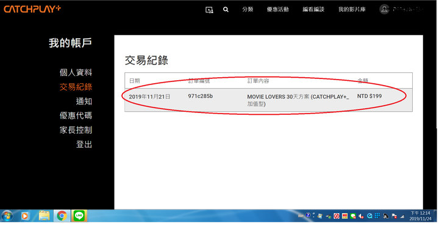Go to 我的影片庫
This screenshot has height=246, width=439.
(352, 10)
